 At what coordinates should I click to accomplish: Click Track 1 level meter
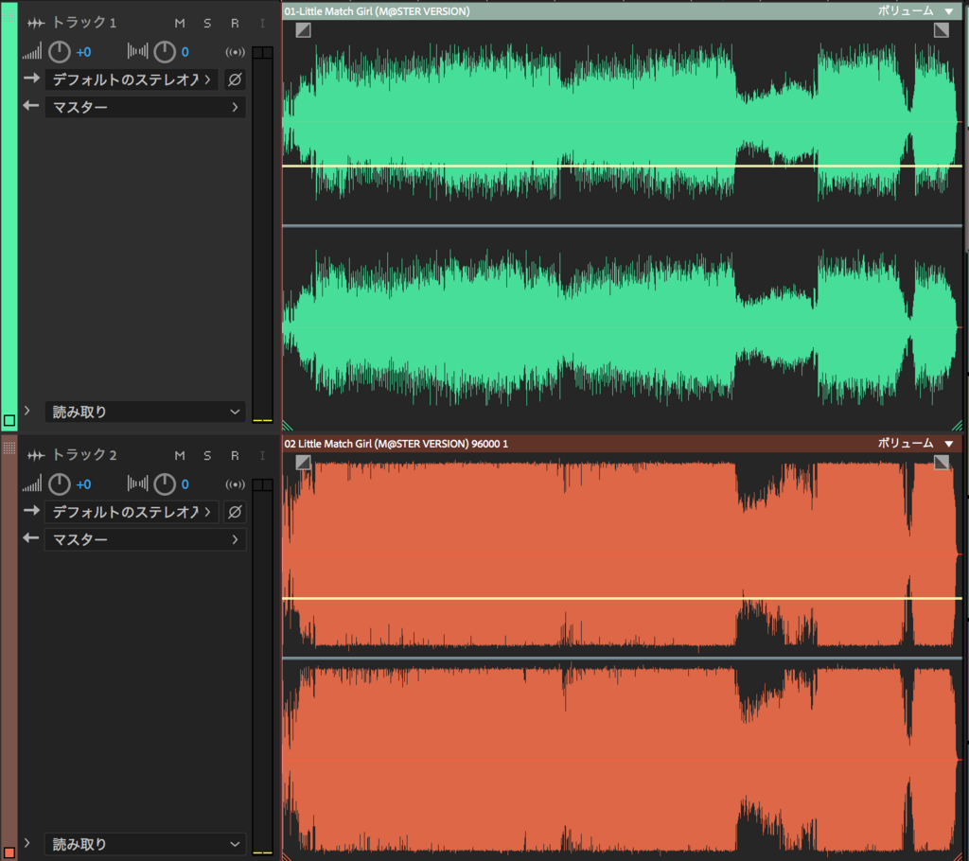pos(263,235)
